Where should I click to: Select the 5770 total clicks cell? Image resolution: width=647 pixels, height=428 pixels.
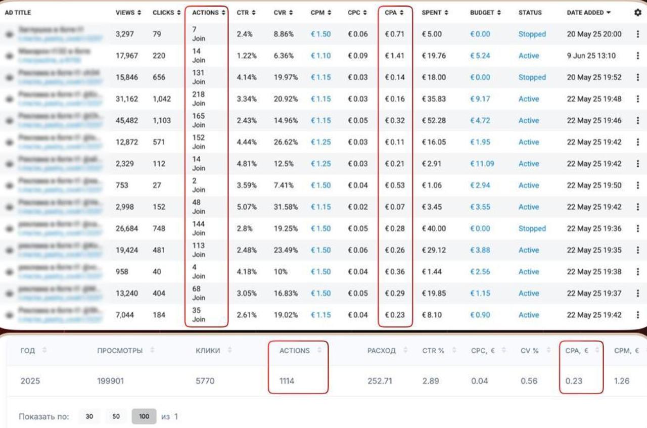click(205, 381)
